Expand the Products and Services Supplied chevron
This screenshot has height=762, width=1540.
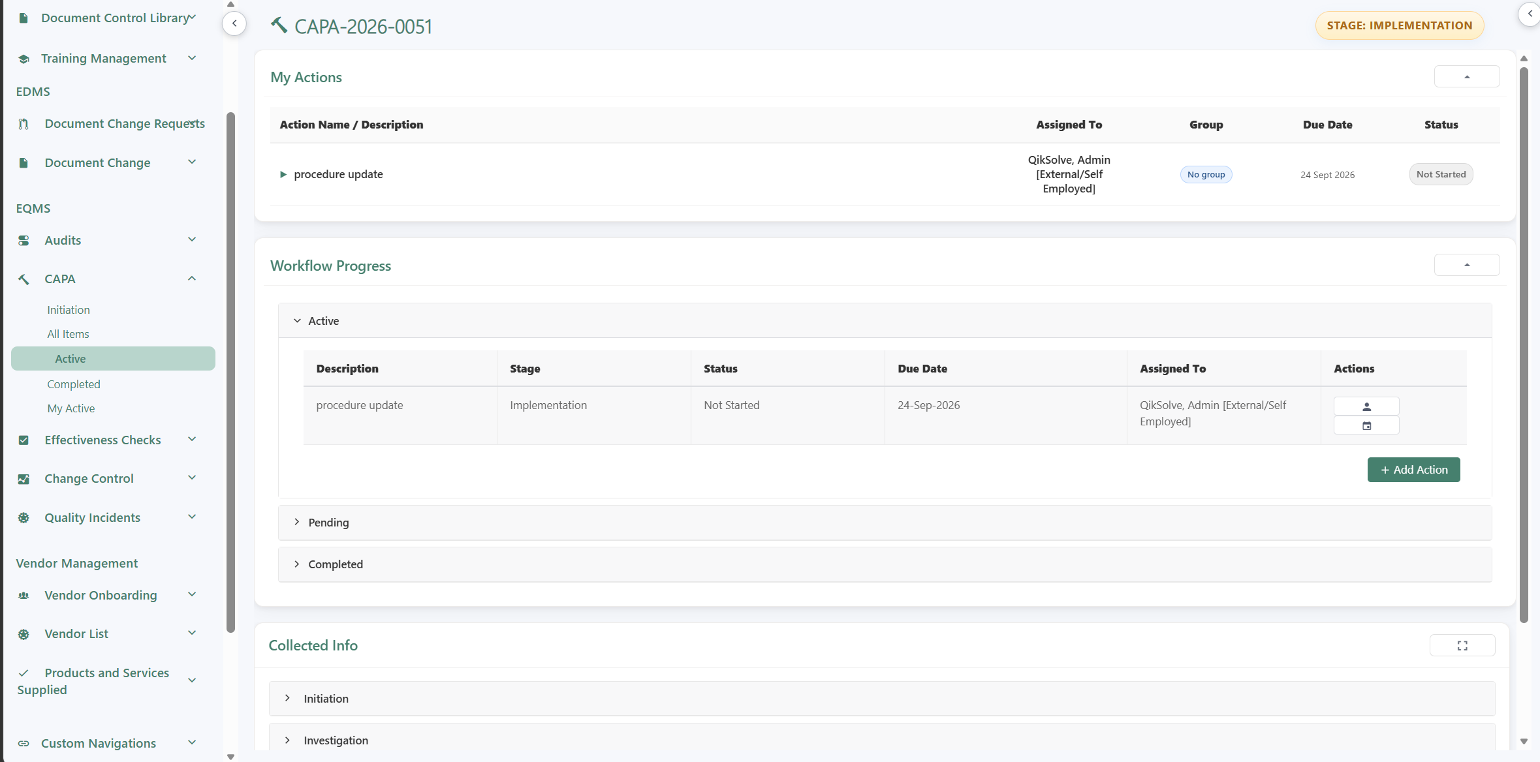pyautogui.click(x=192, y=680)
